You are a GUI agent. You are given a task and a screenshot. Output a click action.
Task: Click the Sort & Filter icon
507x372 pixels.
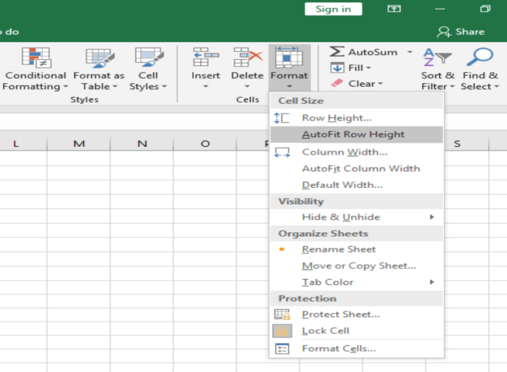pos(437,58)
